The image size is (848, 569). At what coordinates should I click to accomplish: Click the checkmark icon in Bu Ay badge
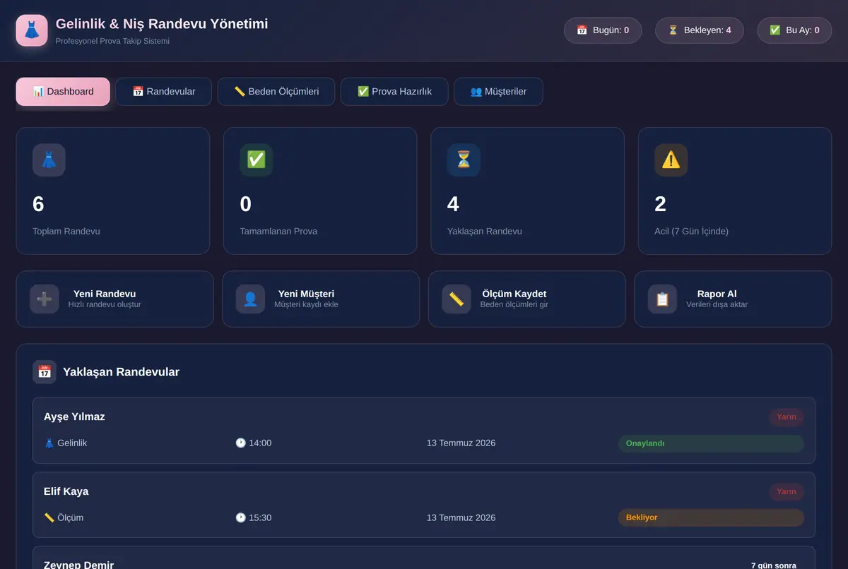pyautogui.click(x=775, y=30)
